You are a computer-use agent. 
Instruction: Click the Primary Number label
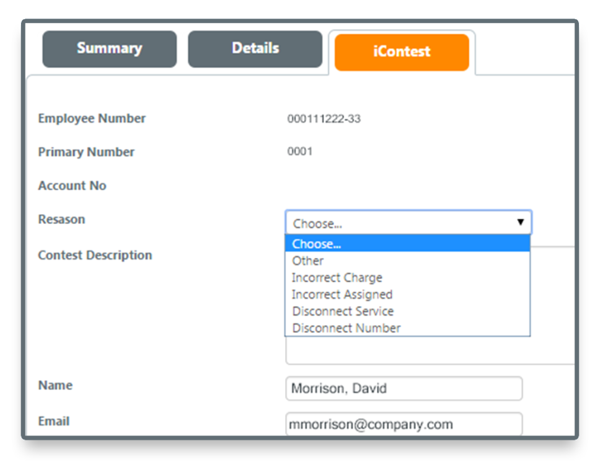click(x=86, y=152)
